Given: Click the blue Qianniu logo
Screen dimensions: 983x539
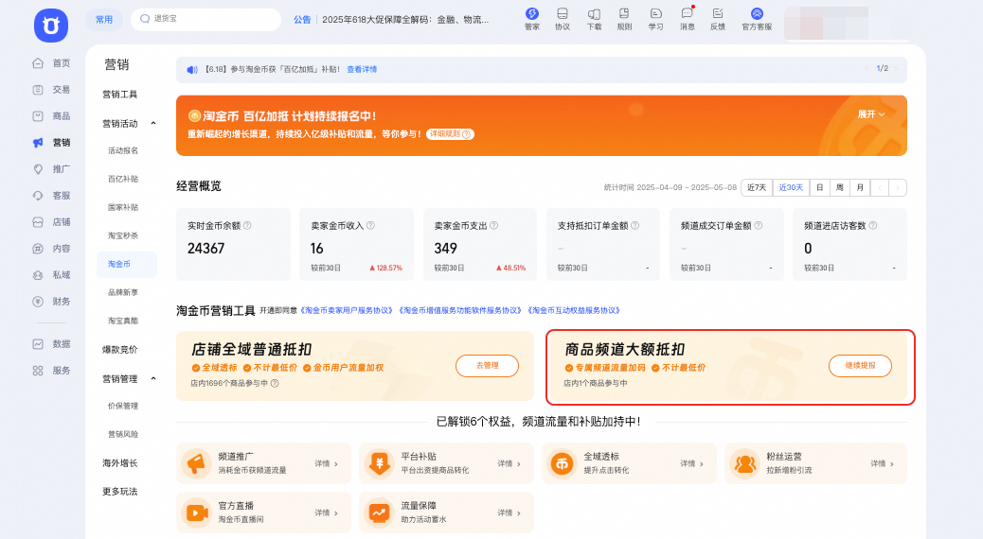Looking at the screenshot, I should (51, 26).
